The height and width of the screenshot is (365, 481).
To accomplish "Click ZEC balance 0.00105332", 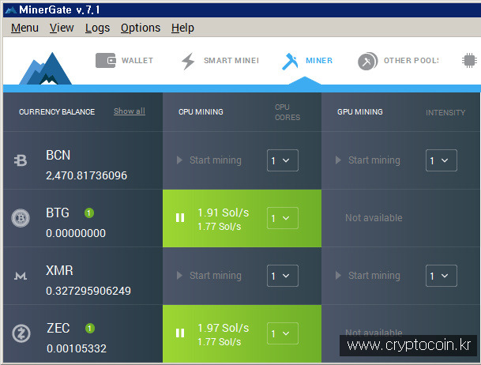I will click(77, 348).
